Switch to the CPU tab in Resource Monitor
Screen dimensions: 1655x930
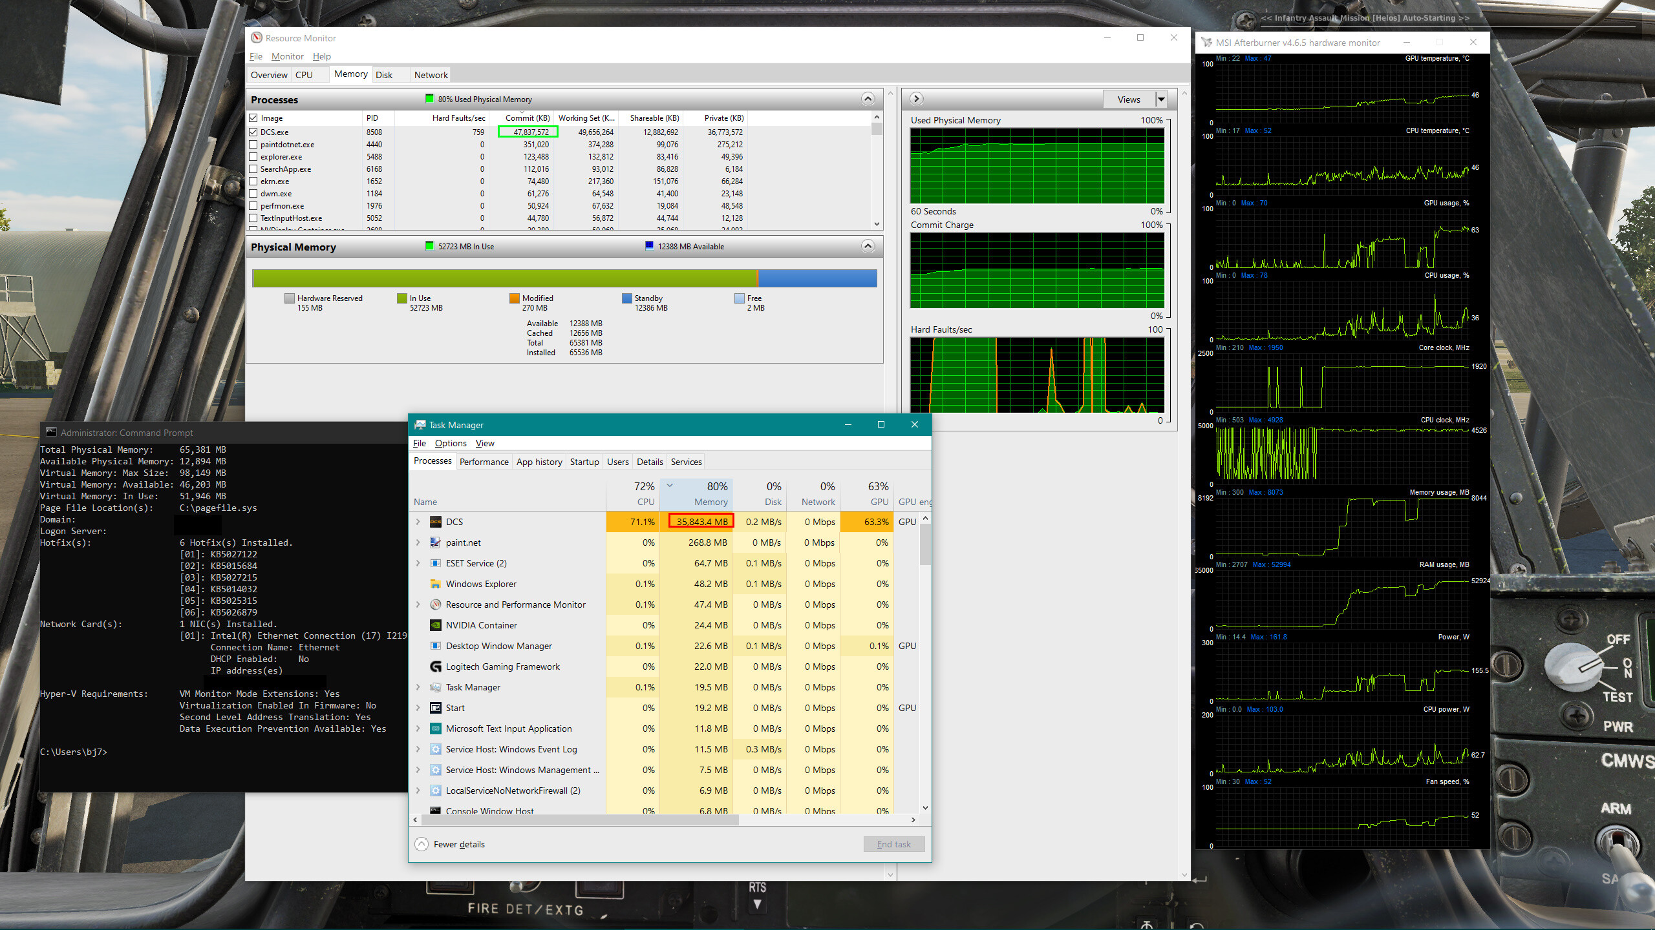304,75
